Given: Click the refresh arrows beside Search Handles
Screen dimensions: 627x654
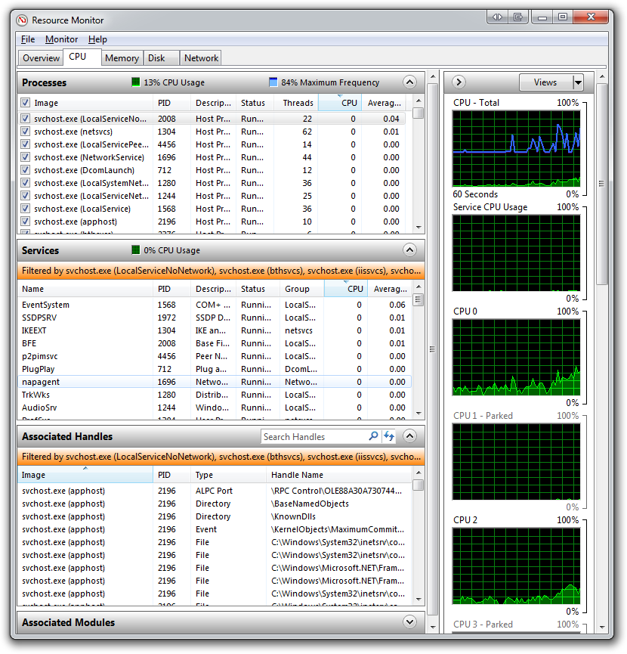Looking at the screenshot, I should coord(389,436).
